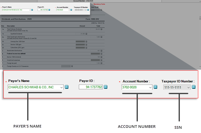Click the icon on Section 199A dividends row
Screen dimensions: 201x133
(101, 57)
